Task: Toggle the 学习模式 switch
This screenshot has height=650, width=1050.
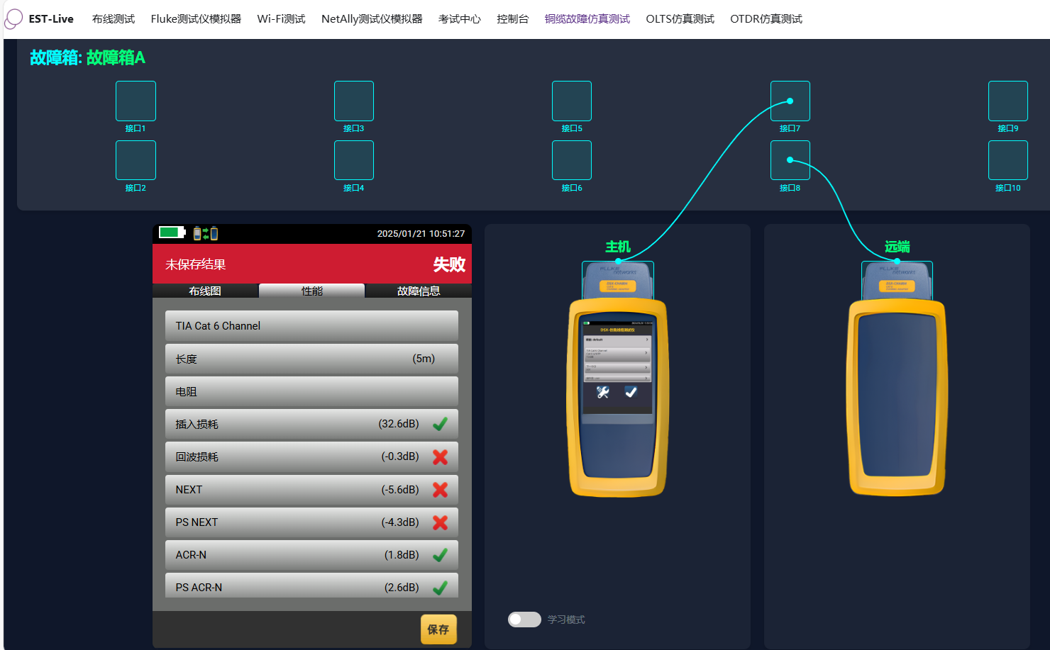Action: click(524, 620)
